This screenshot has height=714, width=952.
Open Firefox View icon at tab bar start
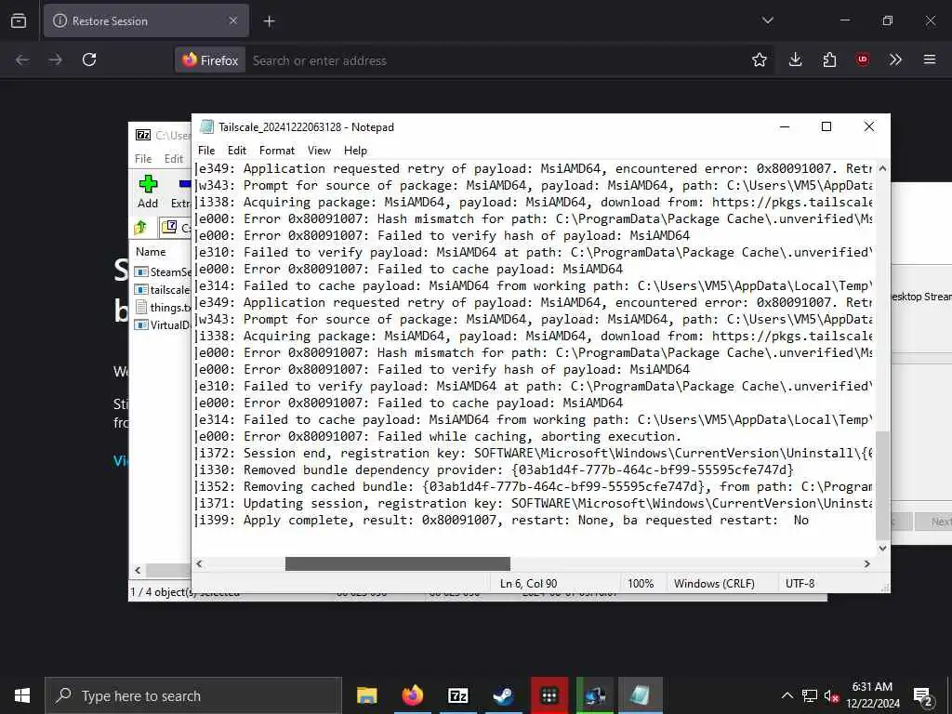pos(19,21)
